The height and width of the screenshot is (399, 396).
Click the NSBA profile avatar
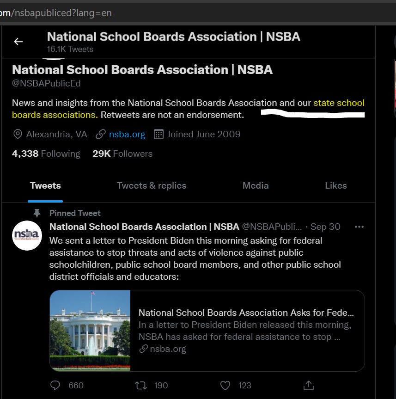coord(27,235)
